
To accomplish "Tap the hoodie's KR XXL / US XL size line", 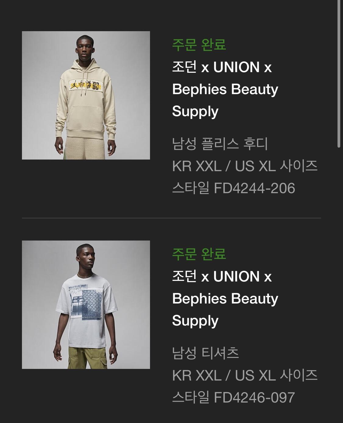I will (x=245, y=166).
